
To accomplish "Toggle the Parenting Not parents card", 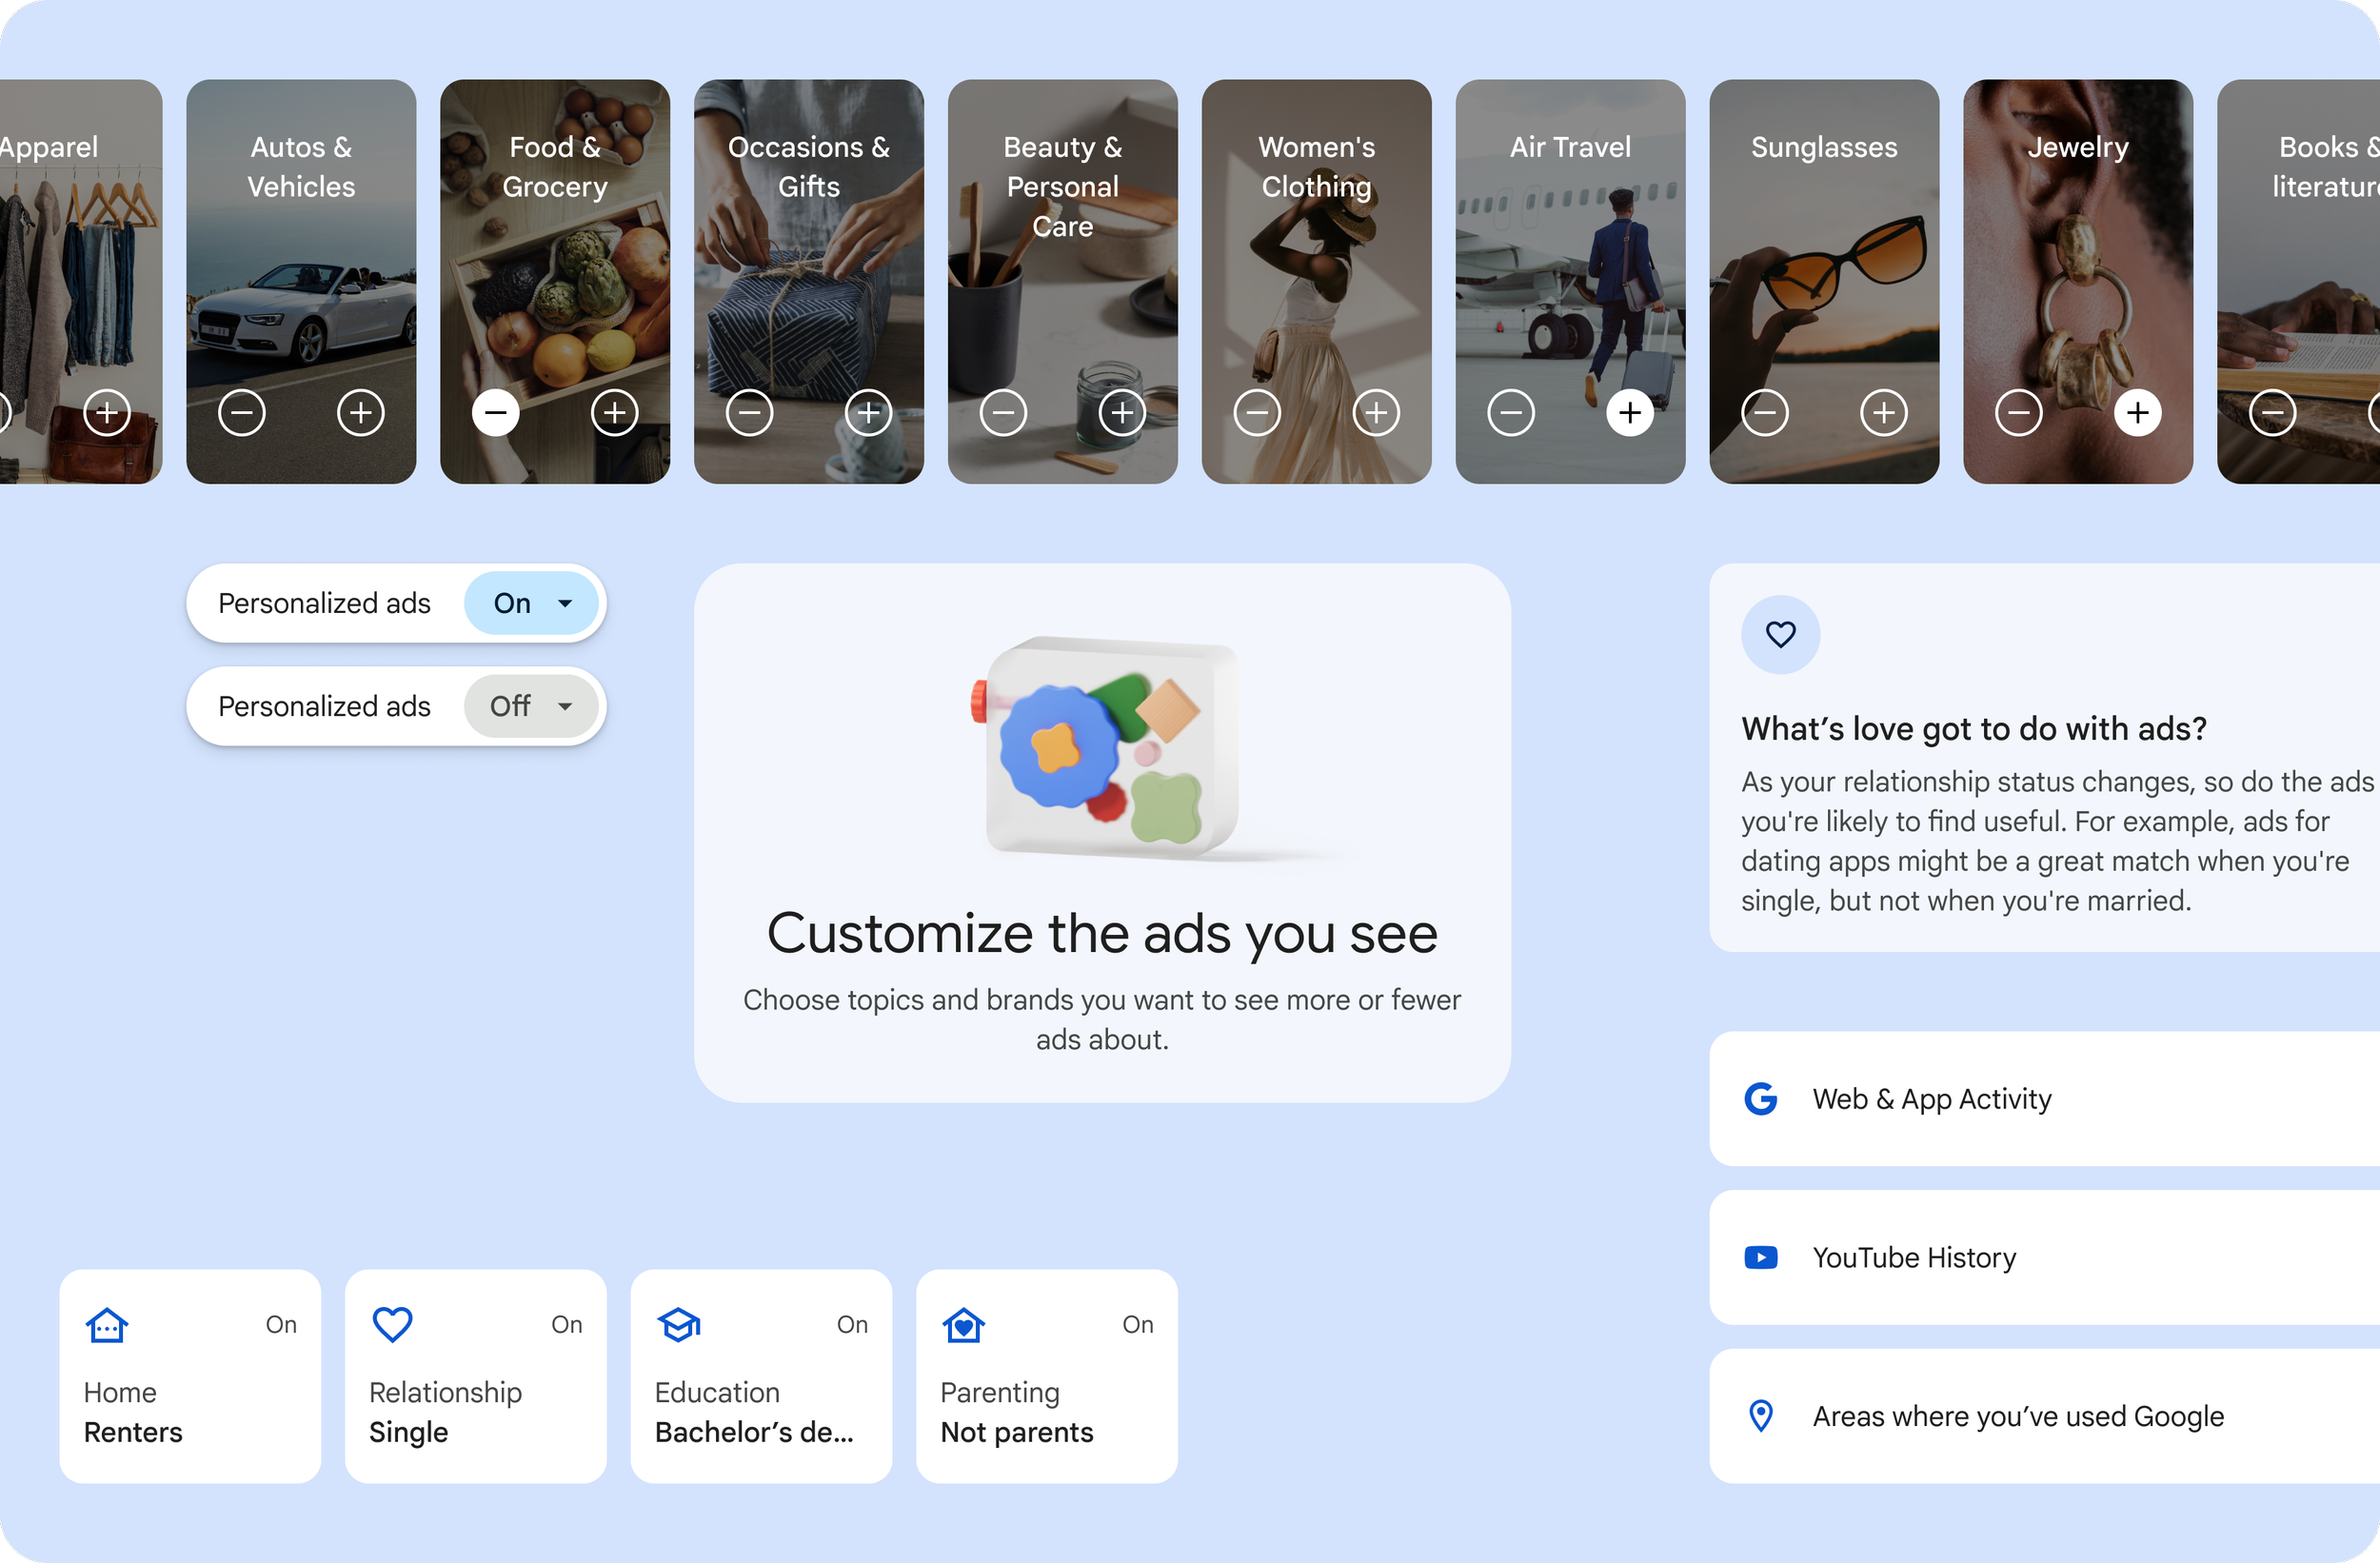I will point(1046,1375).
